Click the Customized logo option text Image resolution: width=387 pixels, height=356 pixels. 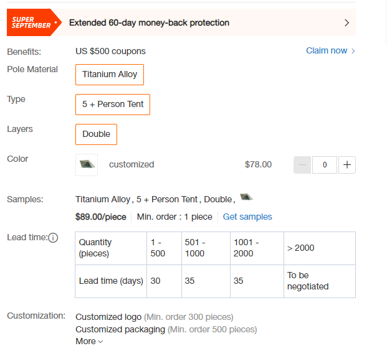tap(108, 317)
